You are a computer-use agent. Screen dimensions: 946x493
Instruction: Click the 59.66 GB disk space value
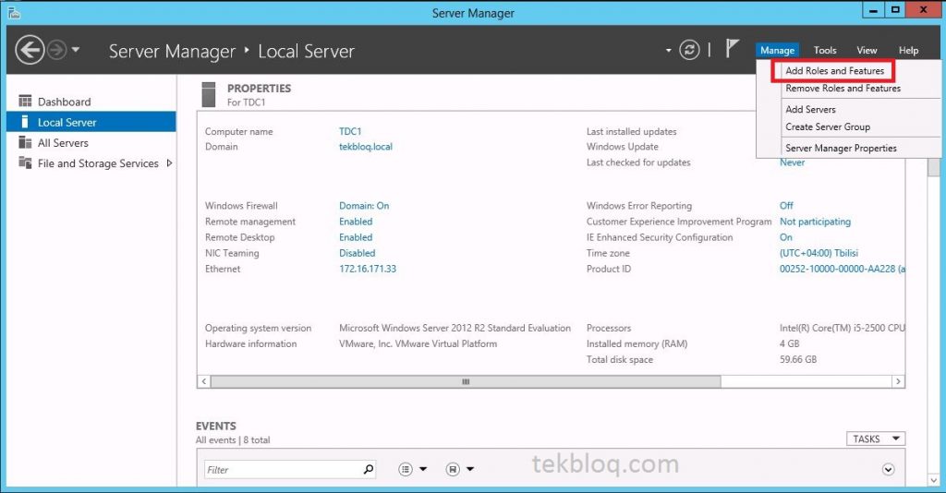[x=797, y=359]
